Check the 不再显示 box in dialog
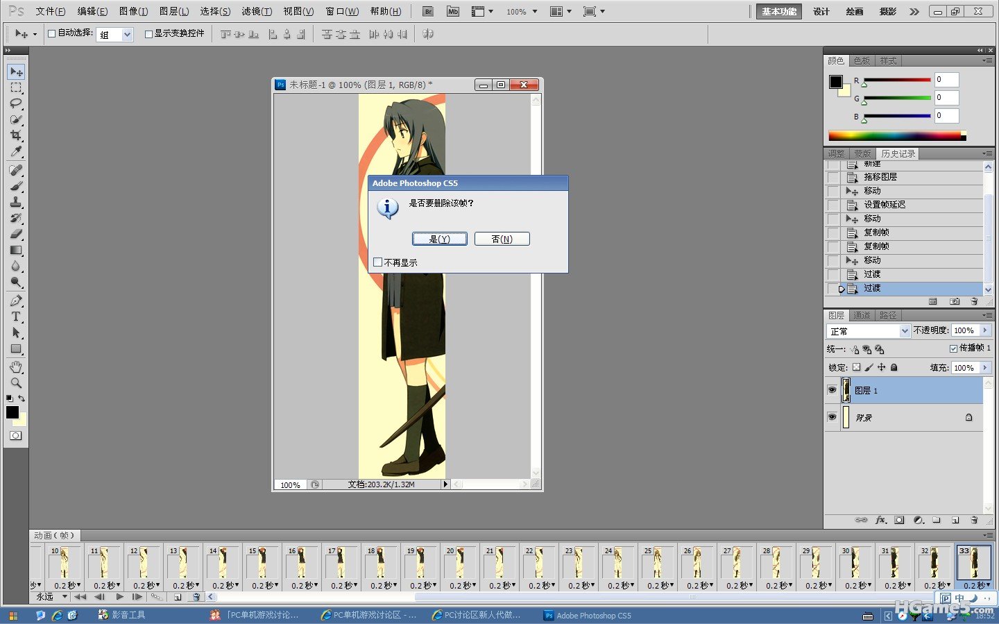The image size is (999, 624). click(378, 262)
